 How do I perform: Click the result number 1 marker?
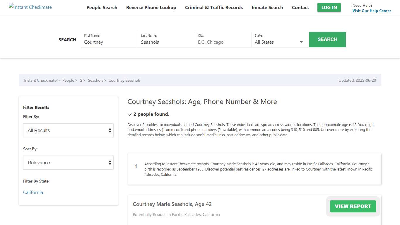pos(136,166)
